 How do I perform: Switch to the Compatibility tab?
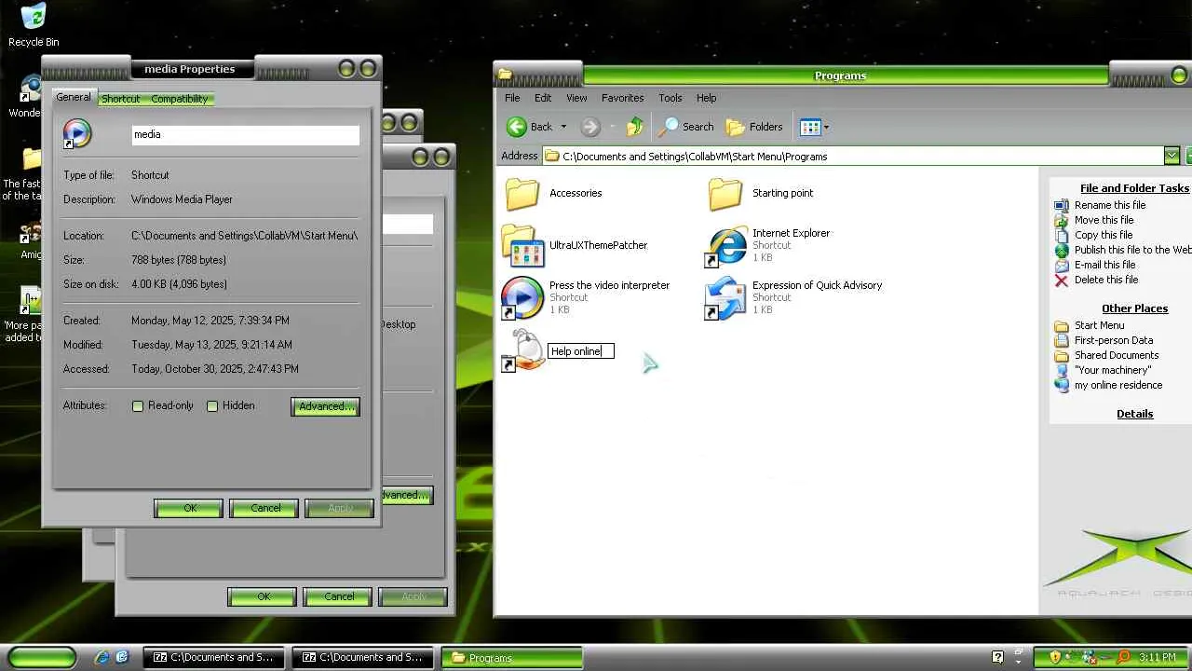[179, 99]
